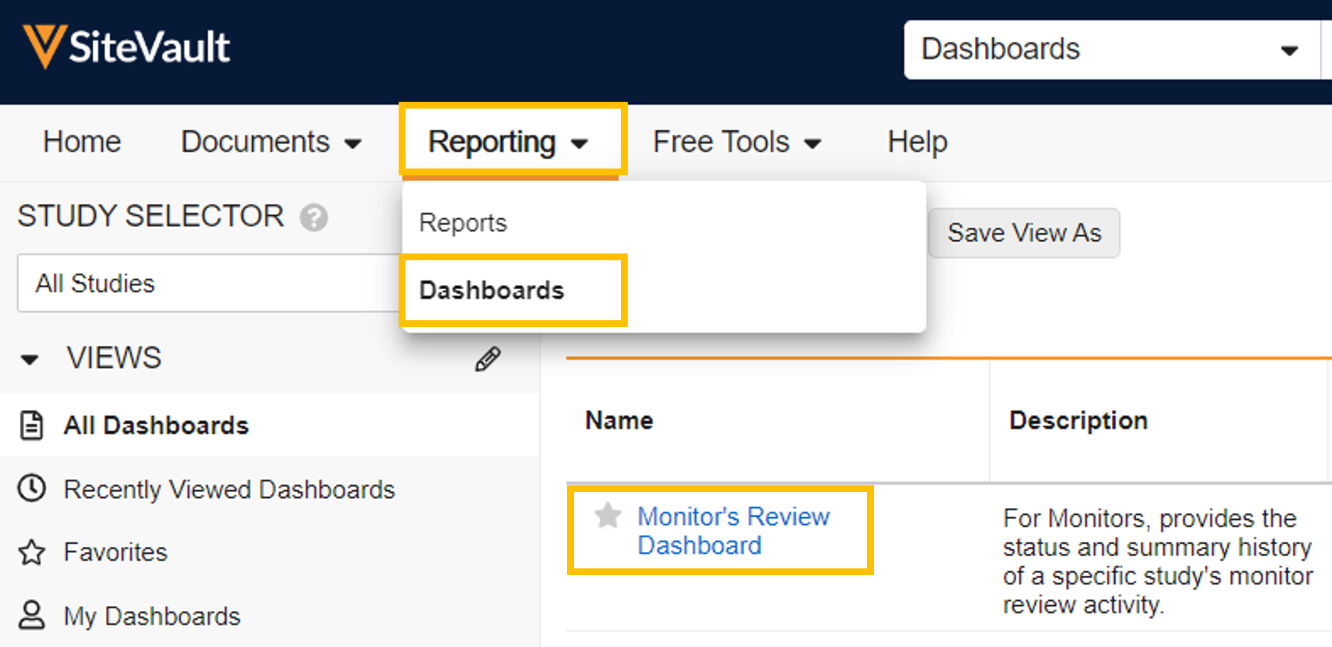
Task: Open the Monitor's Review Dashboard link
Action: pyautogui.click(x=733, y=530)
